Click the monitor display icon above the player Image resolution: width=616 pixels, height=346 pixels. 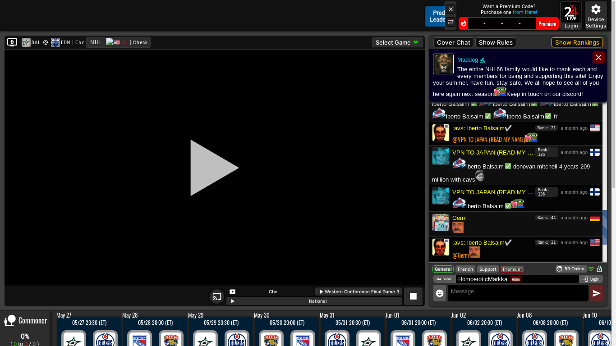tap(12, 42)
